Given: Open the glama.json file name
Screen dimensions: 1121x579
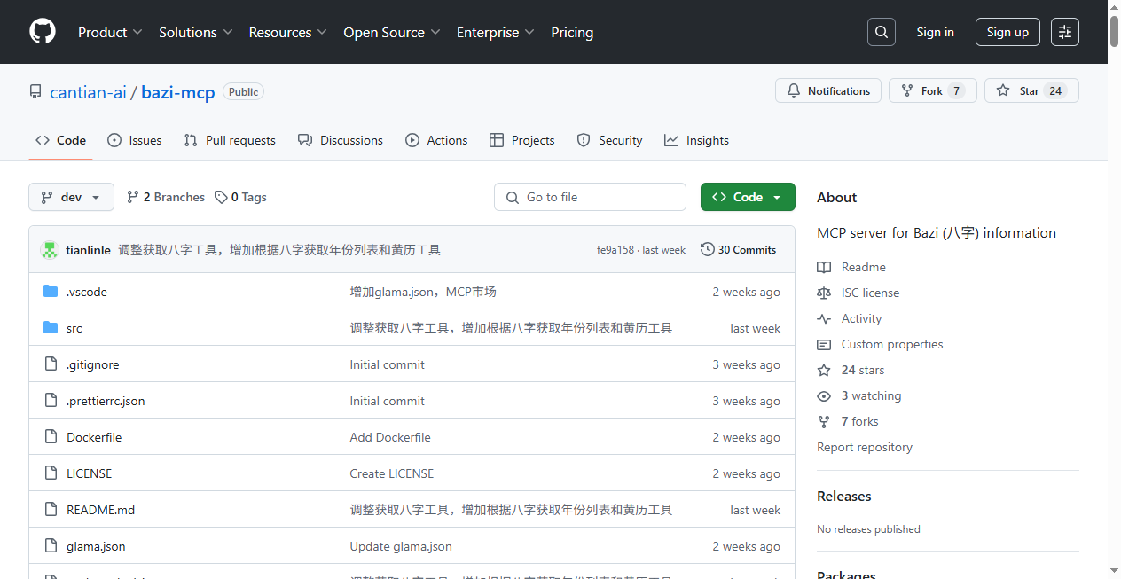Looking at the screenshot, I should [x=96, y=546].
